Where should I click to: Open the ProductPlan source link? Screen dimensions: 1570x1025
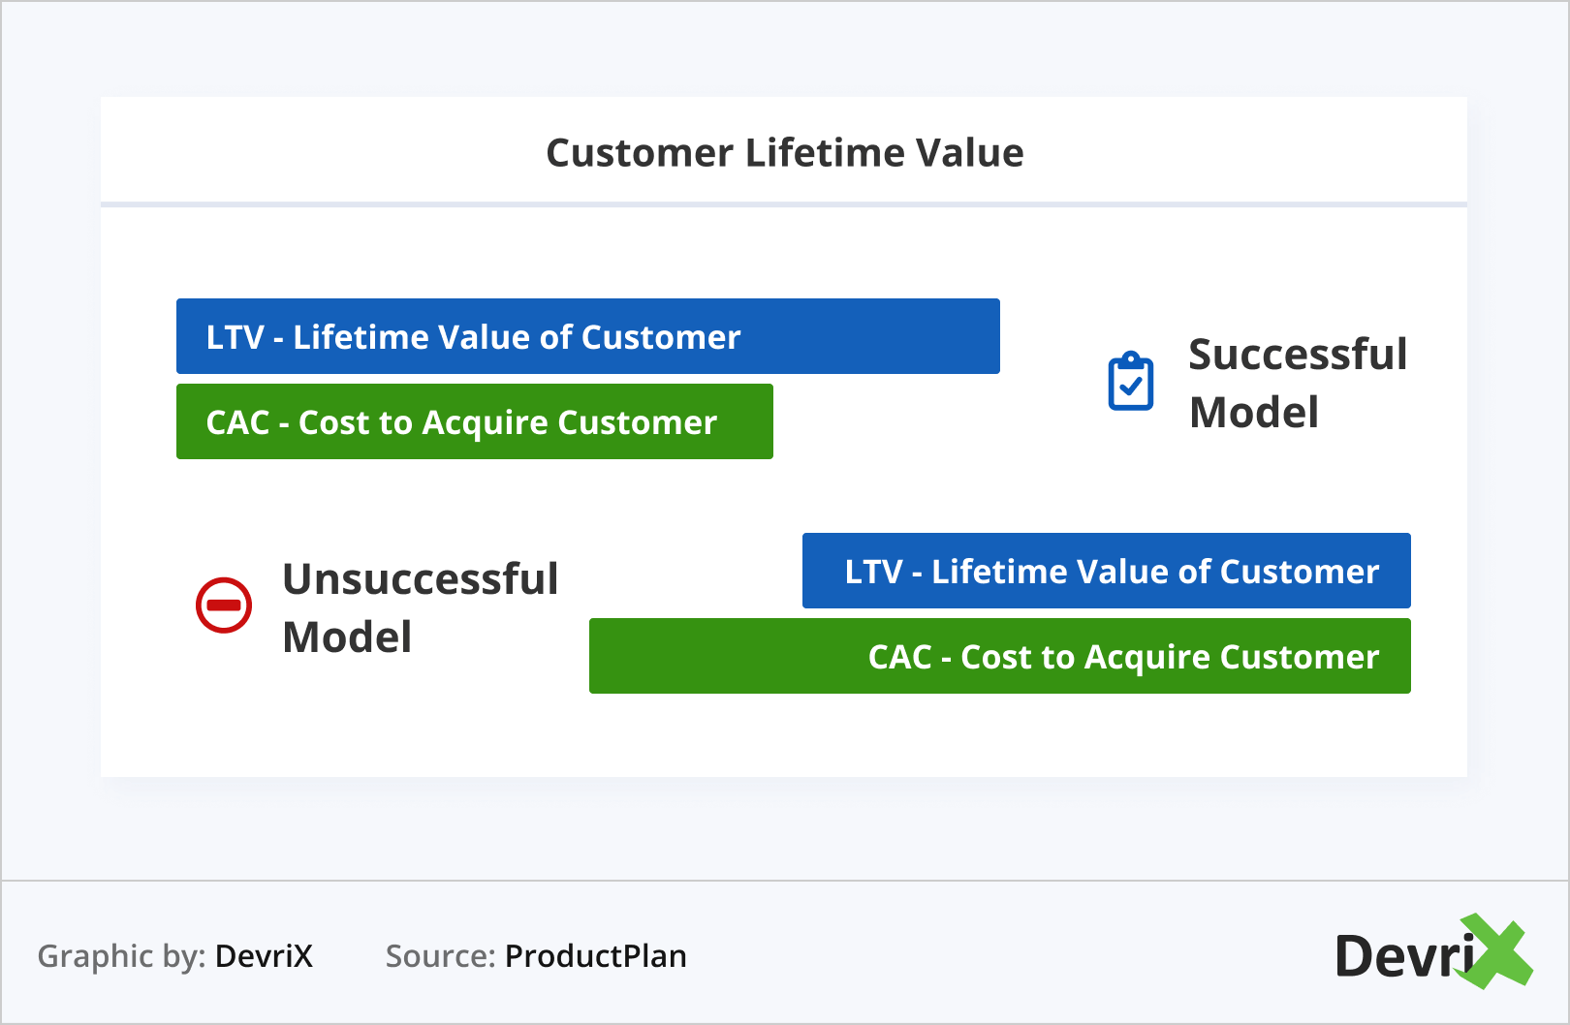(x=595, y=956)
